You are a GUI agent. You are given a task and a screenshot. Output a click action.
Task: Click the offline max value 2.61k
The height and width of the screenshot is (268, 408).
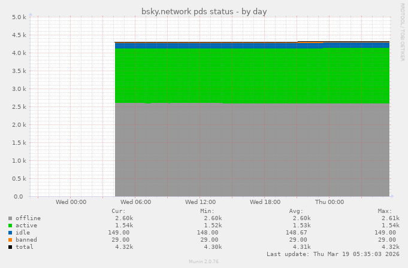391,218
